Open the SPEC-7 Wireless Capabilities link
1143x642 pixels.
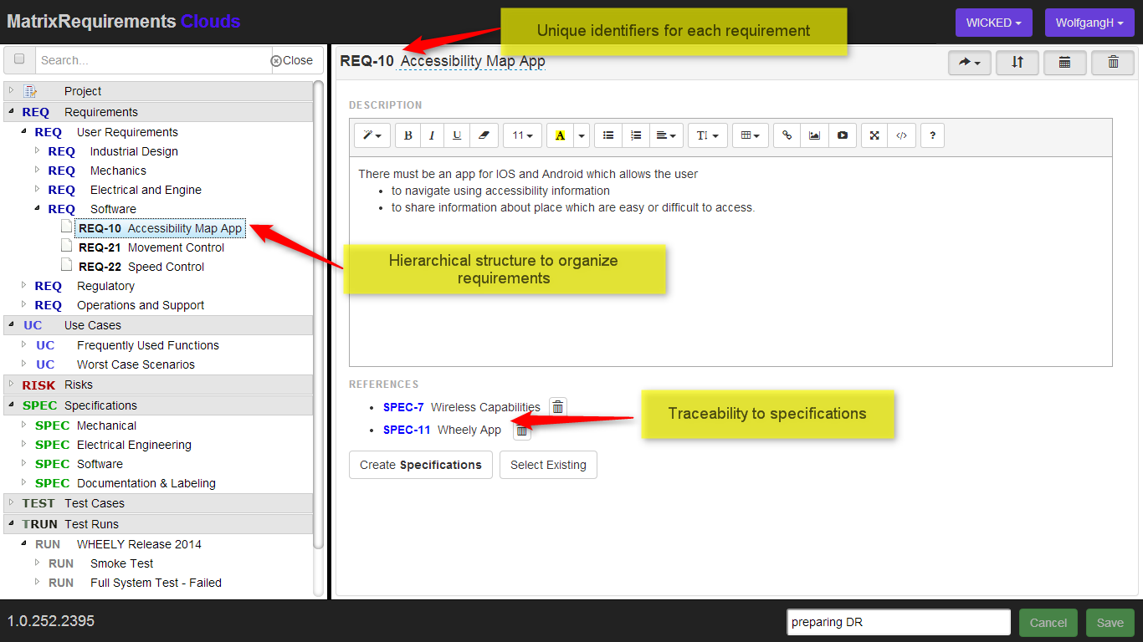click(x=462, y=407)
